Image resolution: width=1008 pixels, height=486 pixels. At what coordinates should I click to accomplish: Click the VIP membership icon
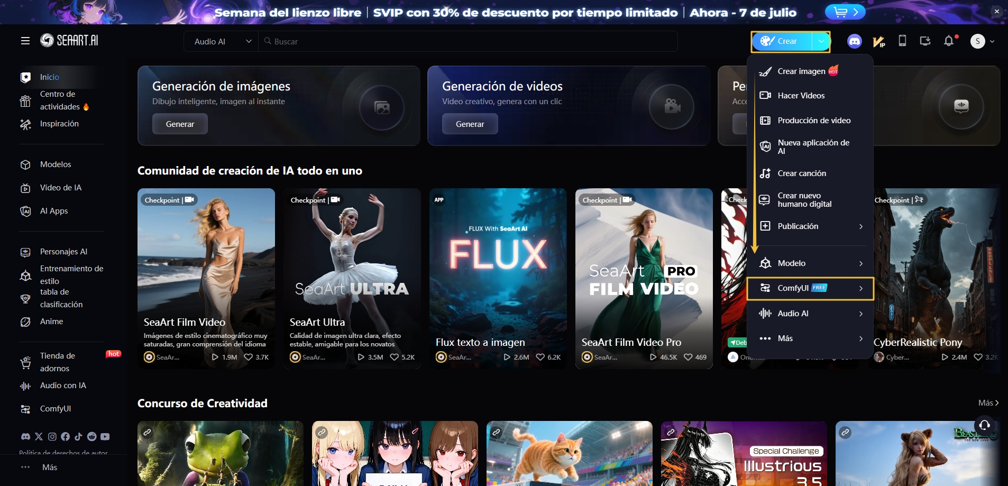click(x=878, y=41)
